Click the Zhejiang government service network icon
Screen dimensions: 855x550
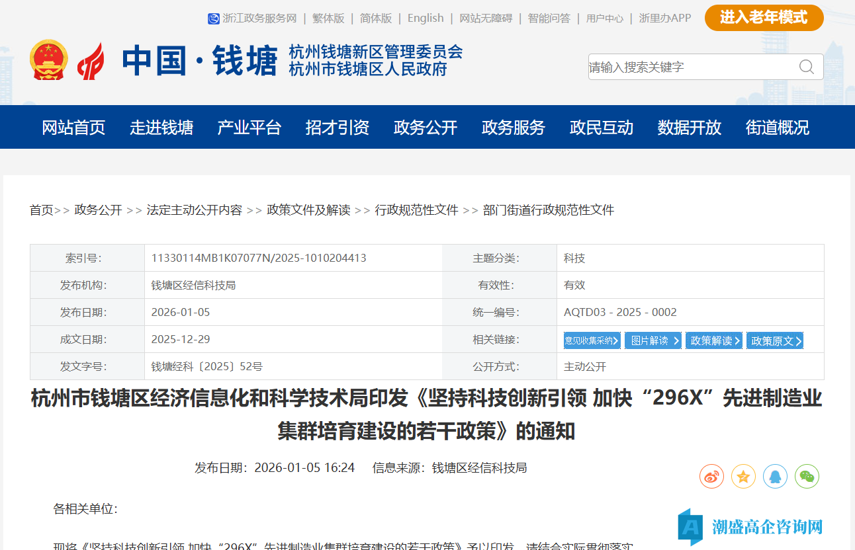click(x=213, y=19)
